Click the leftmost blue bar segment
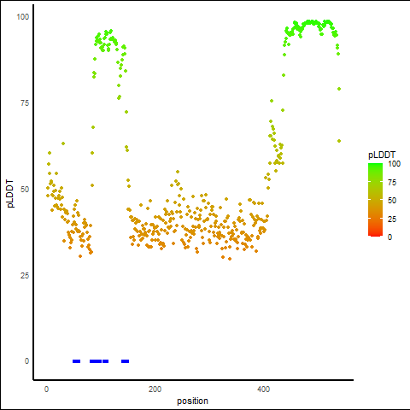This screenshot has height=410, width=410. point(76,361)
